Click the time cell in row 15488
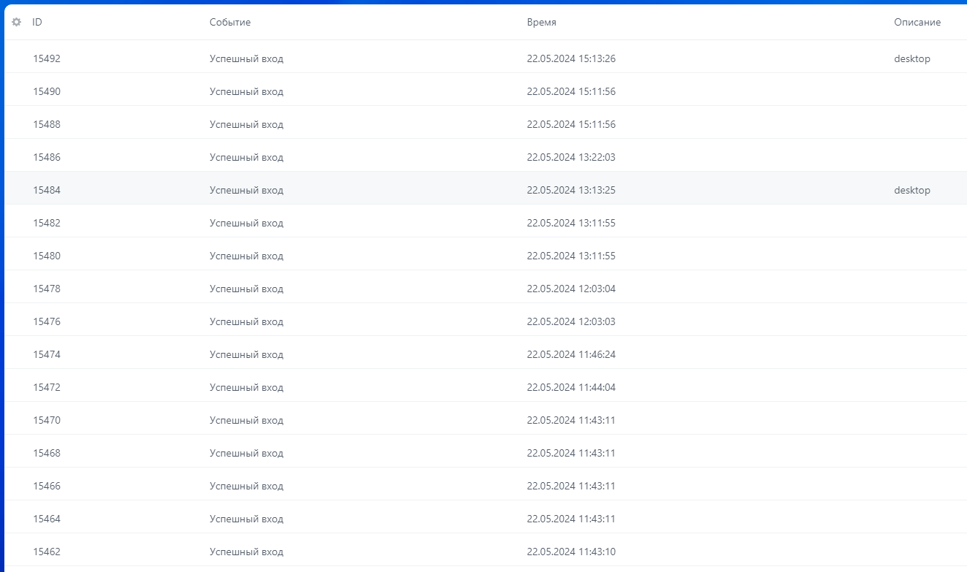 tap(571, 124)
